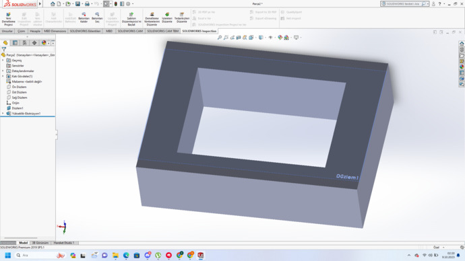The height and width of the screenshot is (261, 465).
Task: Select Üst Düzlem plane
Action: (x=20, y=92)
